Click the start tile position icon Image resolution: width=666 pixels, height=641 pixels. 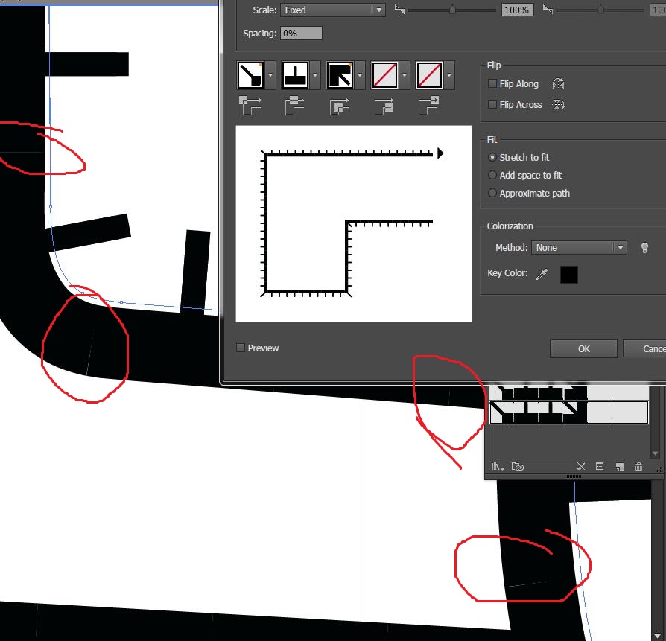(384, 106)
